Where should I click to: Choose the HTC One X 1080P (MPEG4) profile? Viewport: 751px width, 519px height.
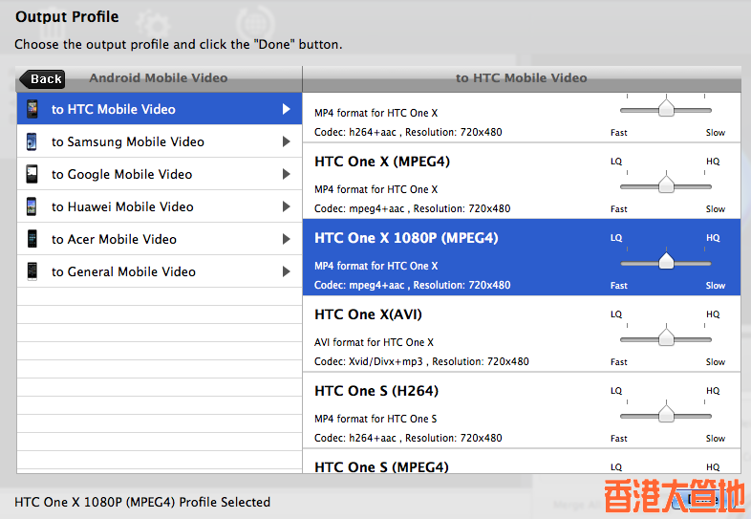(x=522, y=257)
